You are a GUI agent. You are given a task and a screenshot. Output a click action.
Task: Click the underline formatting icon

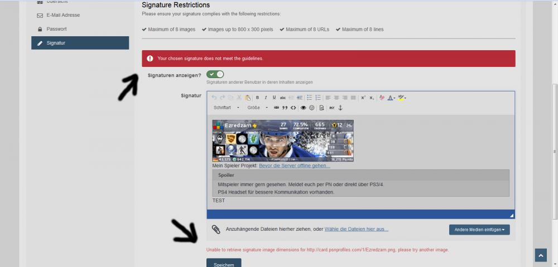coord(274,98)
